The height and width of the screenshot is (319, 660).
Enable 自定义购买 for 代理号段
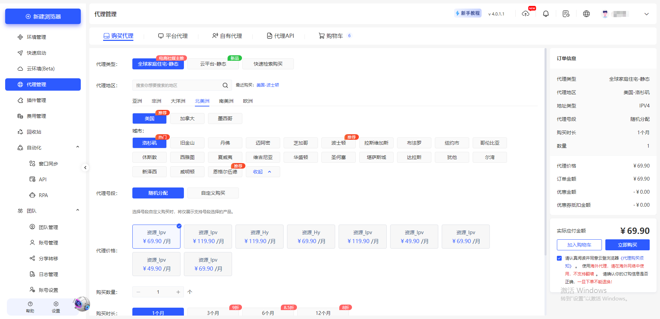(x=213, y=193)
